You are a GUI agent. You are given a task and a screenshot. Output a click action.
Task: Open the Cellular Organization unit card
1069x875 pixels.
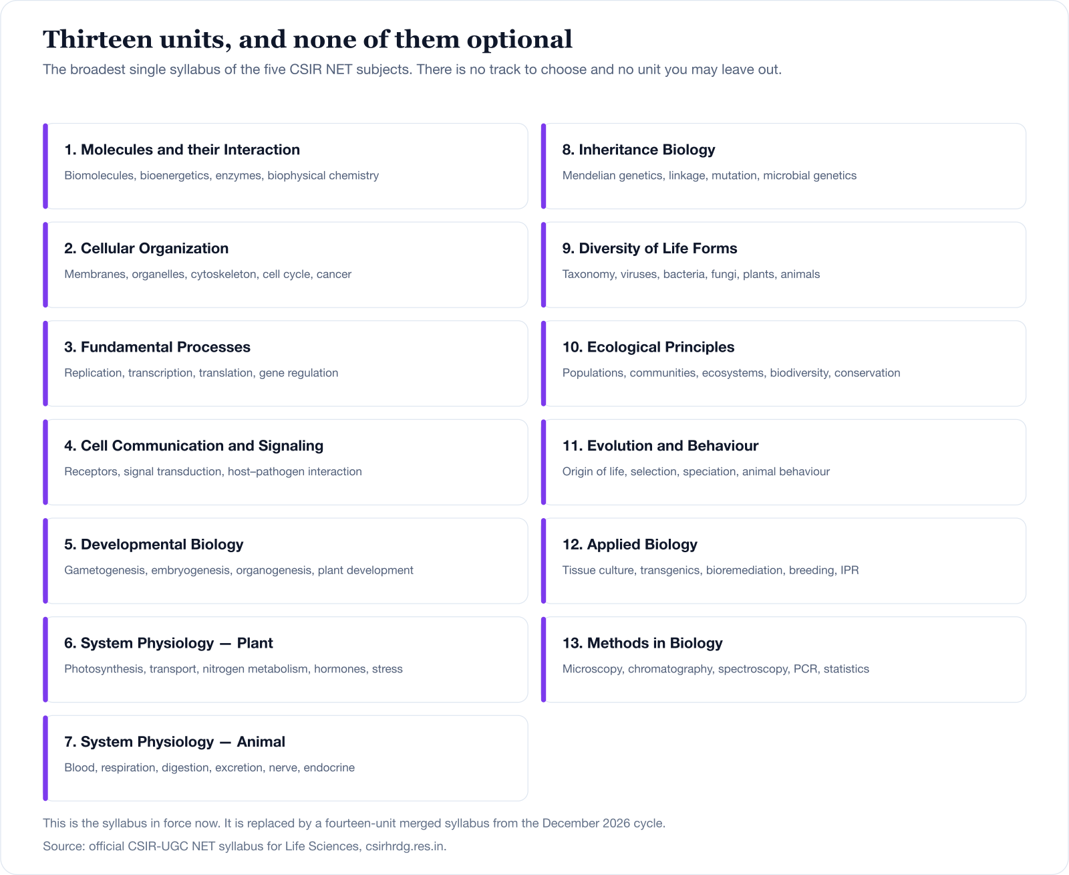pos(285,265)
